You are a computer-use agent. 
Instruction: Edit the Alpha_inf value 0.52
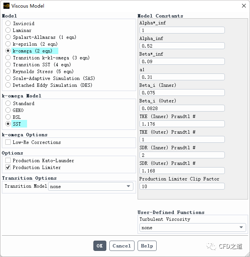pyautogui.click(x=182, y=46)
